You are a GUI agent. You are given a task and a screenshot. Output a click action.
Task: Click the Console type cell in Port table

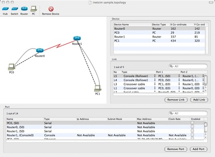point(50,135)
